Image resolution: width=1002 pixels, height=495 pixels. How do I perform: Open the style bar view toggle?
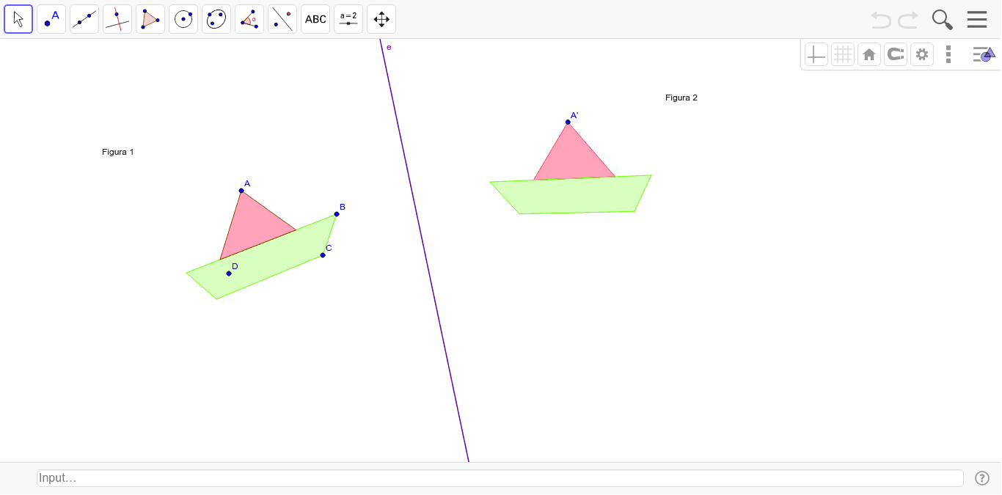(983, 54)
